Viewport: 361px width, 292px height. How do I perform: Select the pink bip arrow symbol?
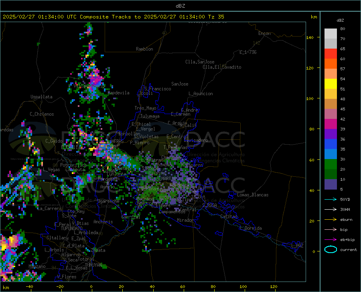pyautogui.click(x=331, y=230)
